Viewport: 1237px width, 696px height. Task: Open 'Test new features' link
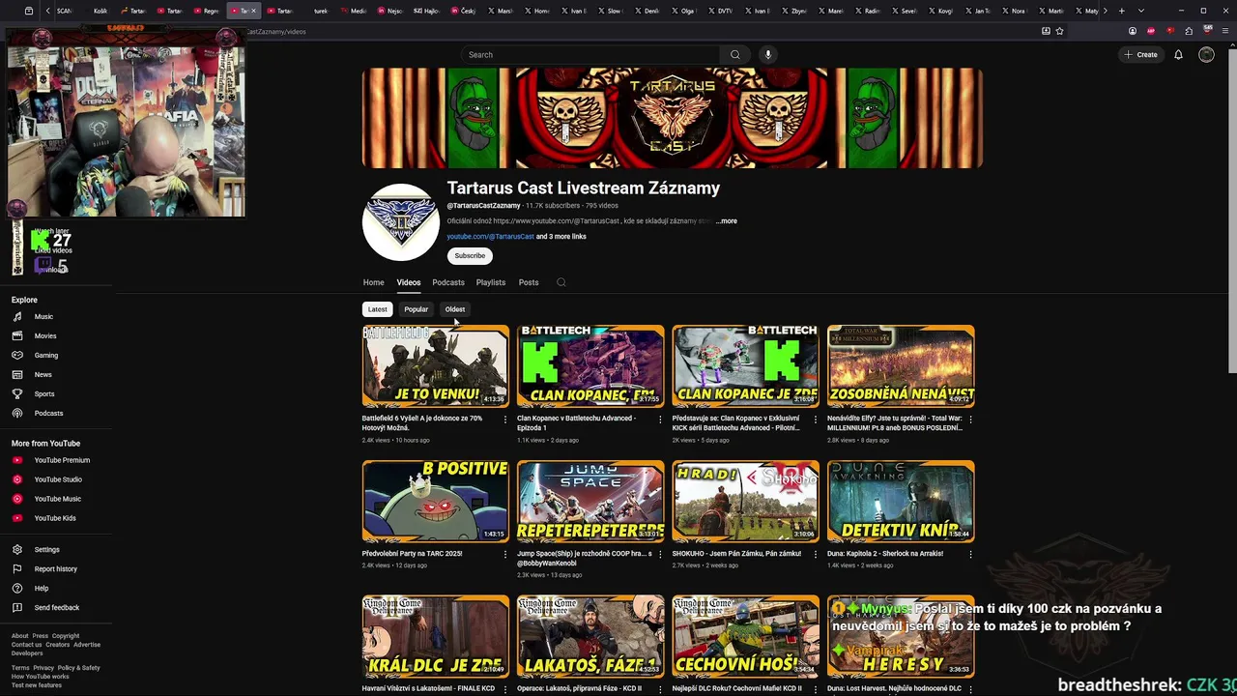point(37,685)
